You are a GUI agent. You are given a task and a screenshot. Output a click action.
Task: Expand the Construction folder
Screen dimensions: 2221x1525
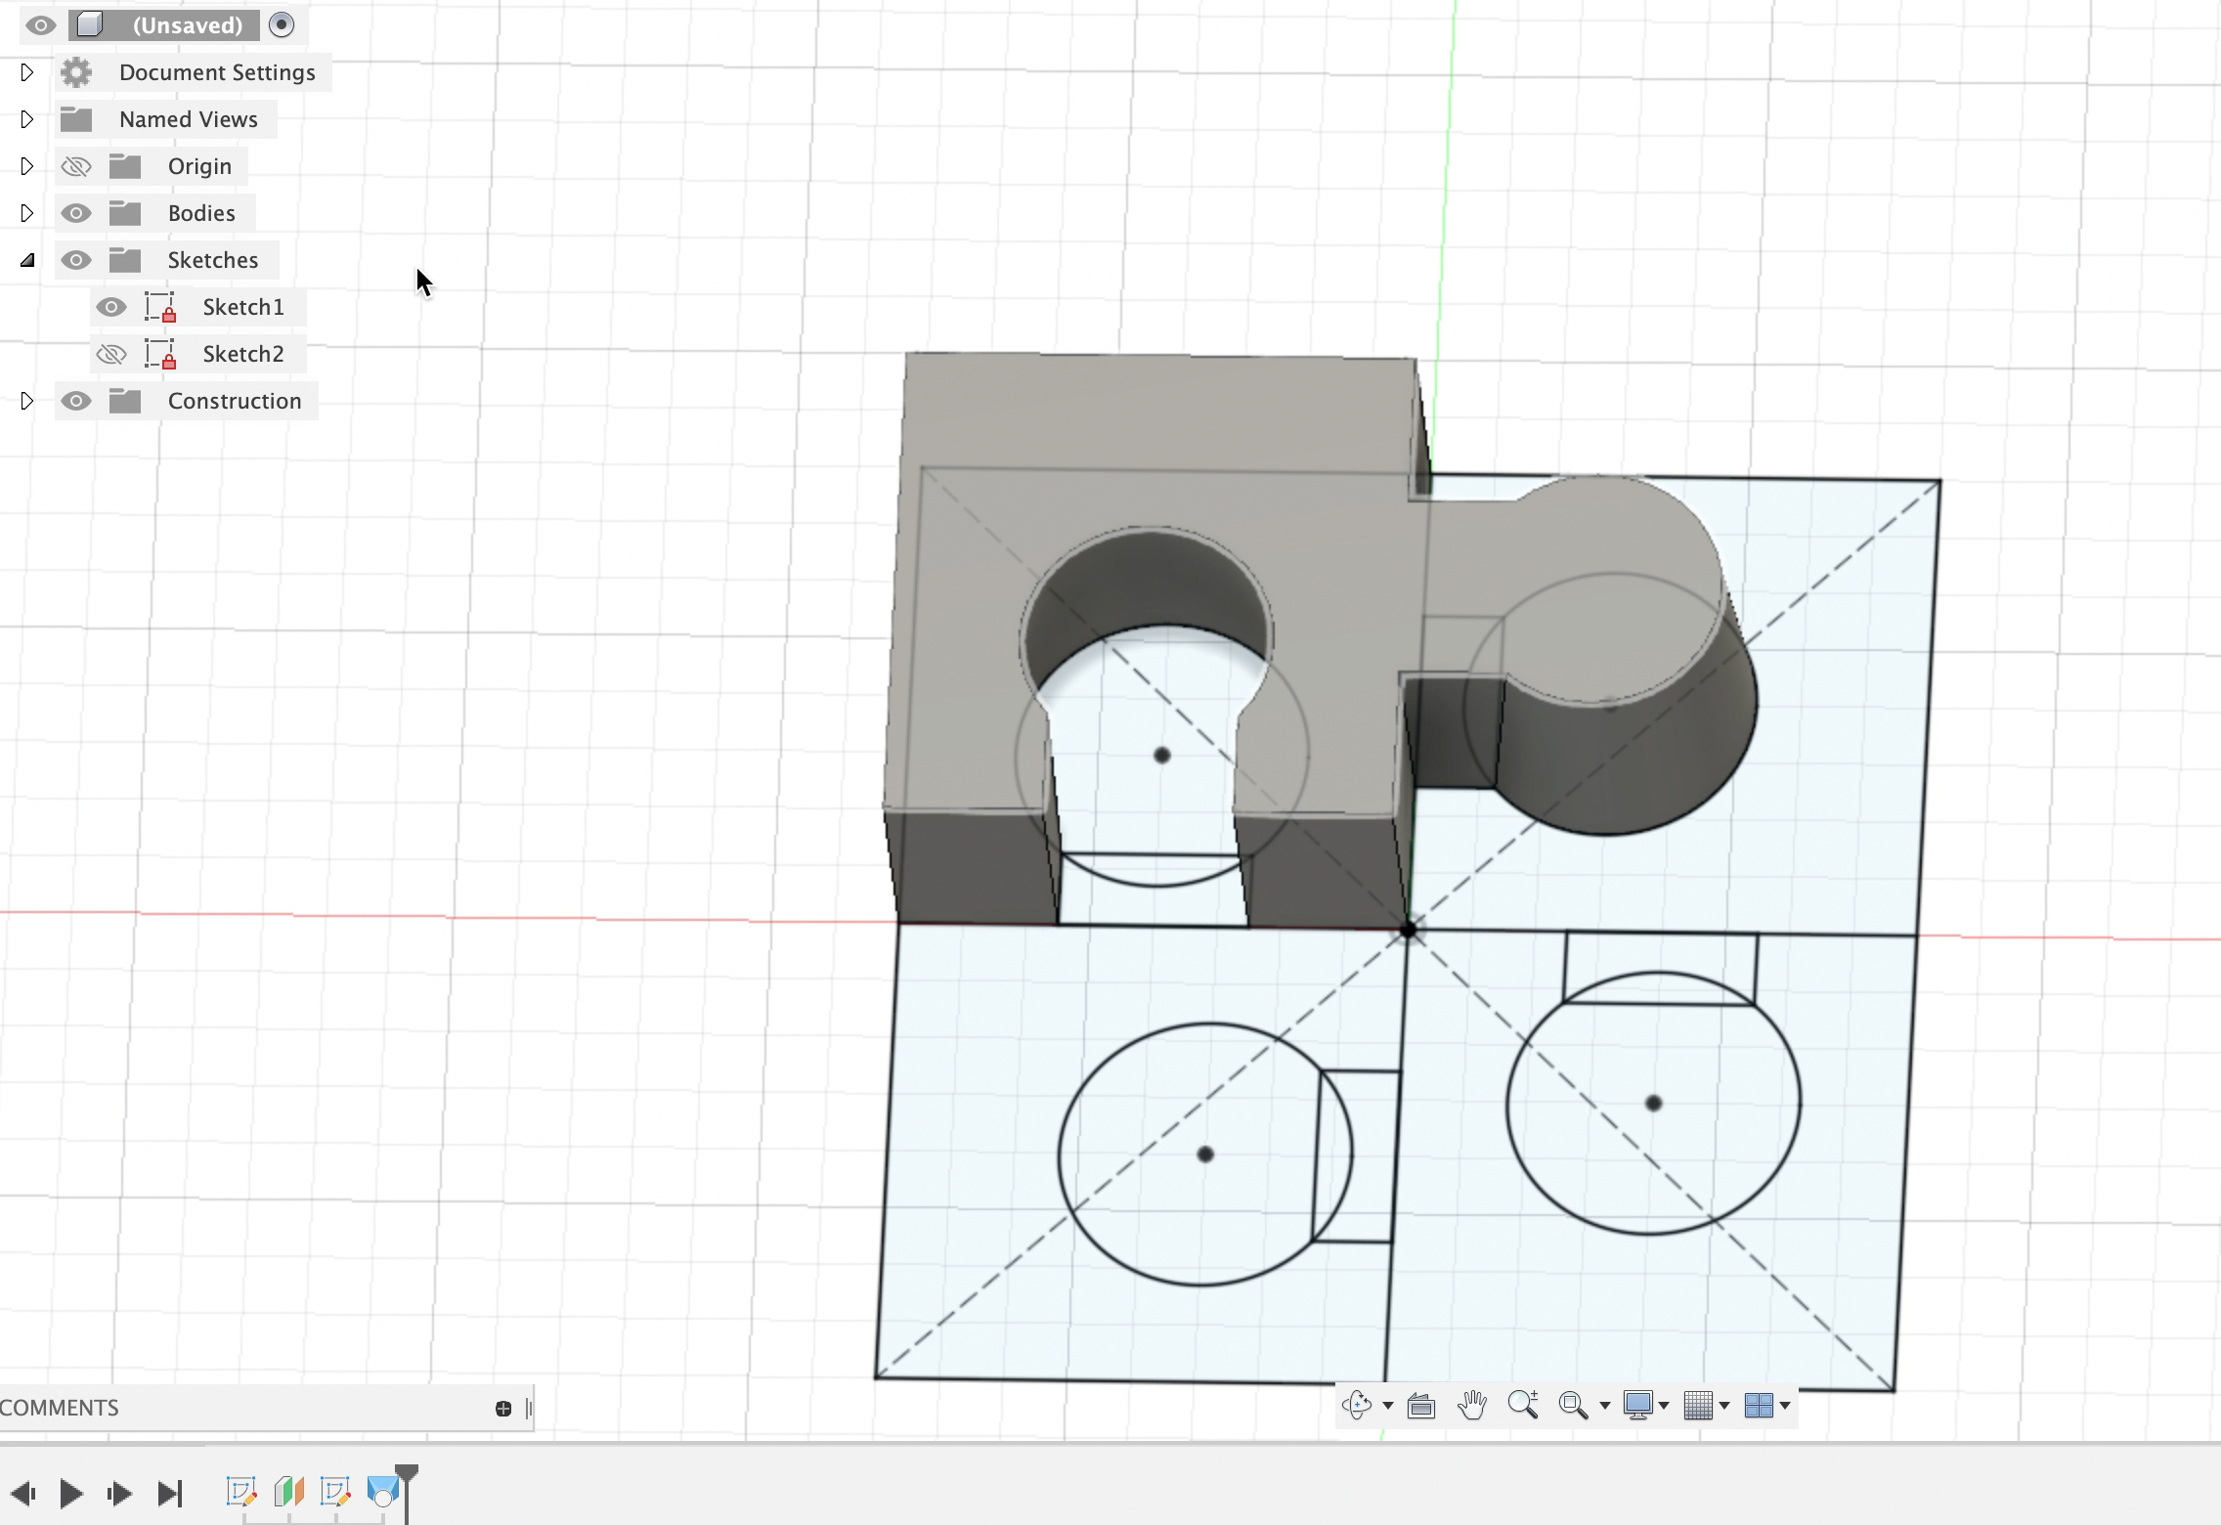point(25,400)
